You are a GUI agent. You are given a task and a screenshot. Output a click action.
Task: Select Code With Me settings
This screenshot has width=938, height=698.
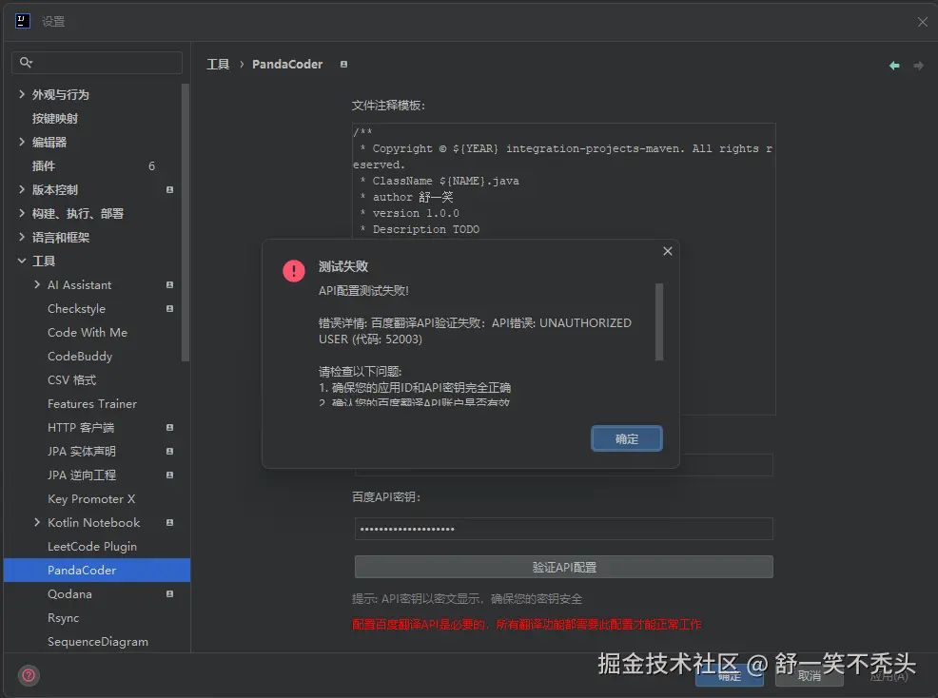pos(88,333)
